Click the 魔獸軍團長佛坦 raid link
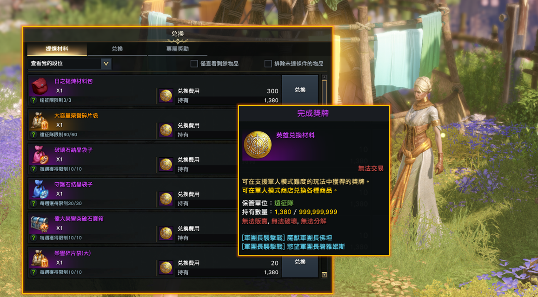This screenshot has width=538, height=297. [x=287, y=238]
